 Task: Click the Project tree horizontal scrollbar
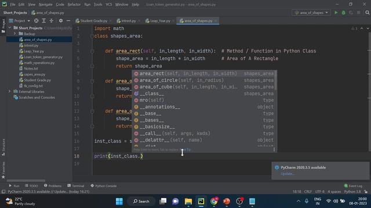coord(26,181)
